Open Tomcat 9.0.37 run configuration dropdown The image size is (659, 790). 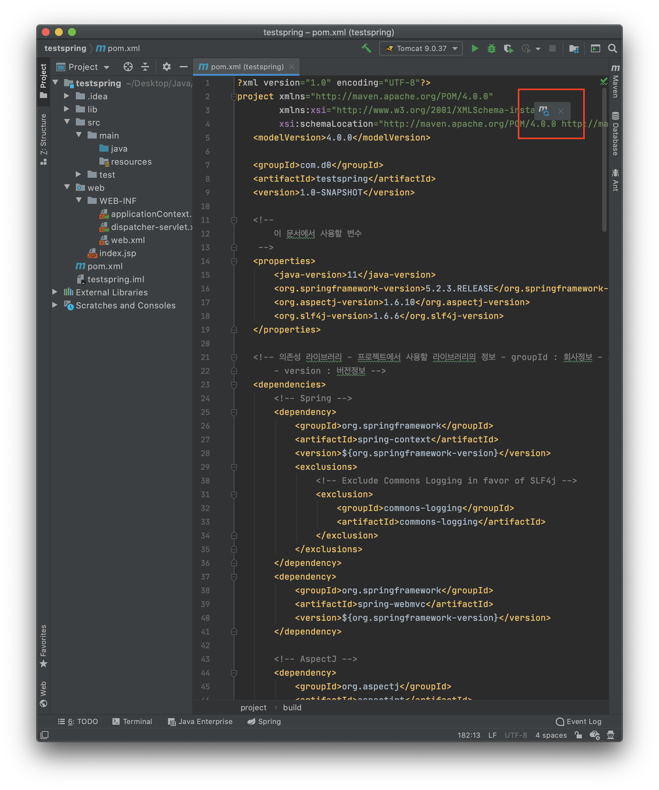click(x=421, y=48)
